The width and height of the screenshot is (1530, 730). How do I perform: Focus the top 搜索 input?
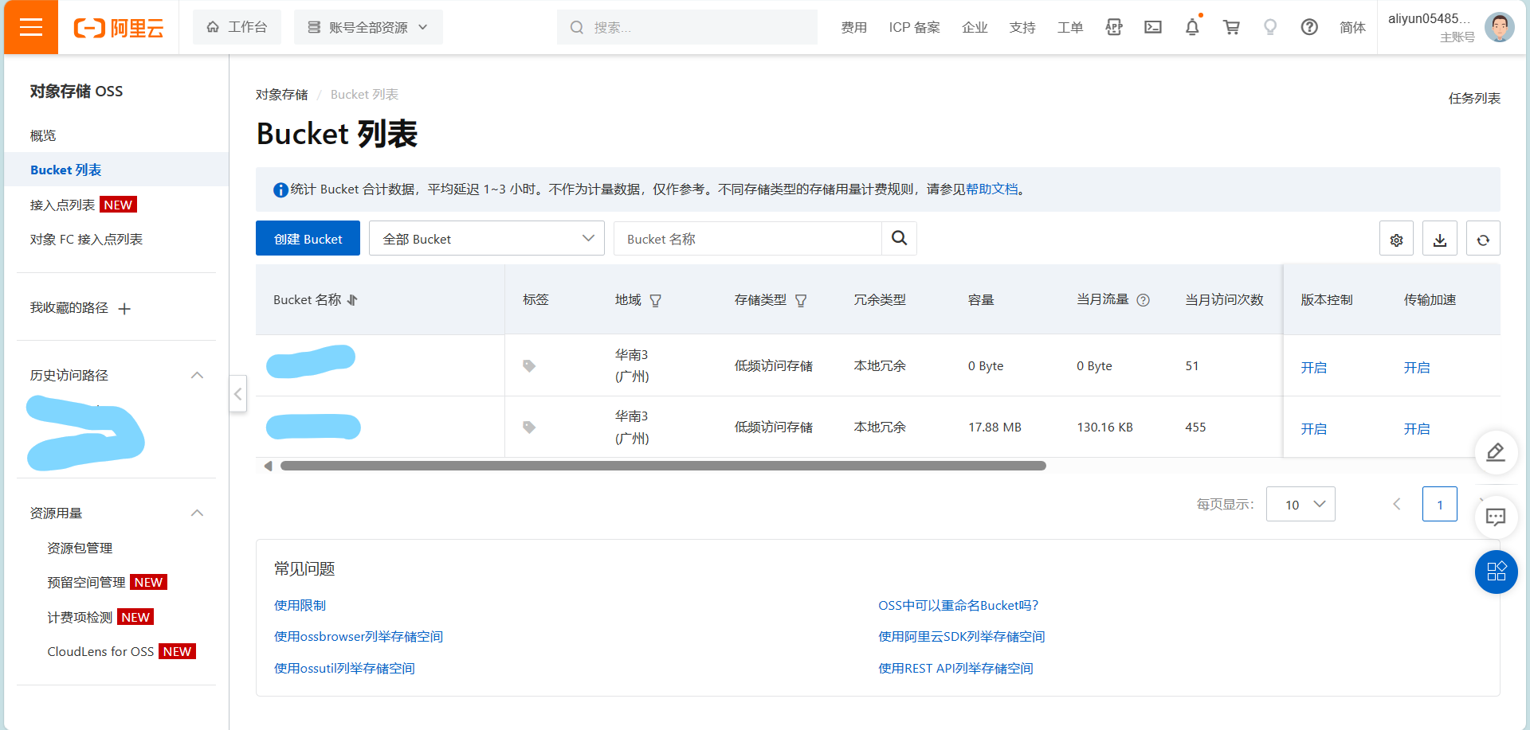pos(687,27)
